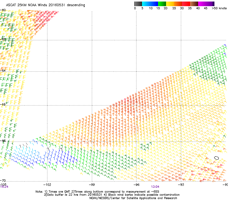Click the 'ASCAT 25KM NOAA Winds 20160531 descending' title

(45, 5)
